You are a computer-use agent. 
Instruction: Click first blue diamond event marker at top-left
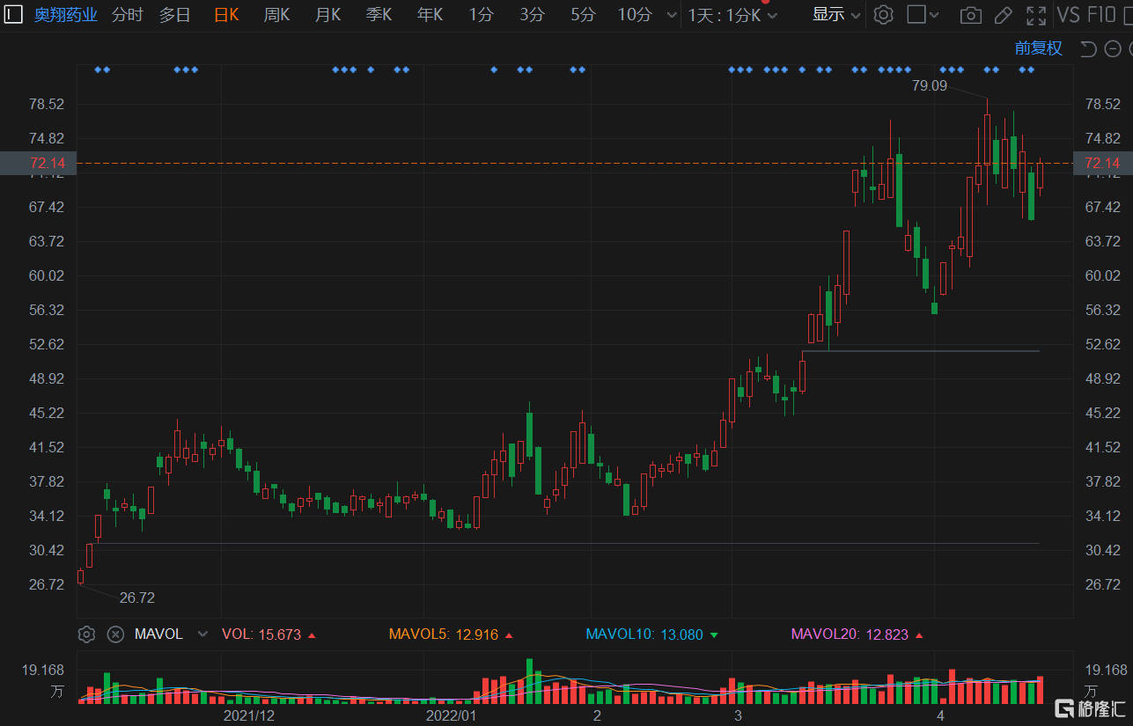[98, 70]
